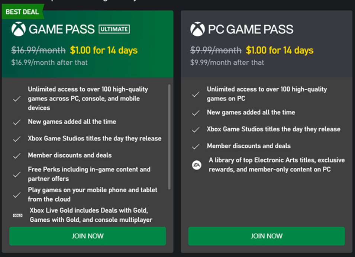355x257 pixels.
Task: Click checkmark beside Free Perks feature
Action: tap(17, 174)
